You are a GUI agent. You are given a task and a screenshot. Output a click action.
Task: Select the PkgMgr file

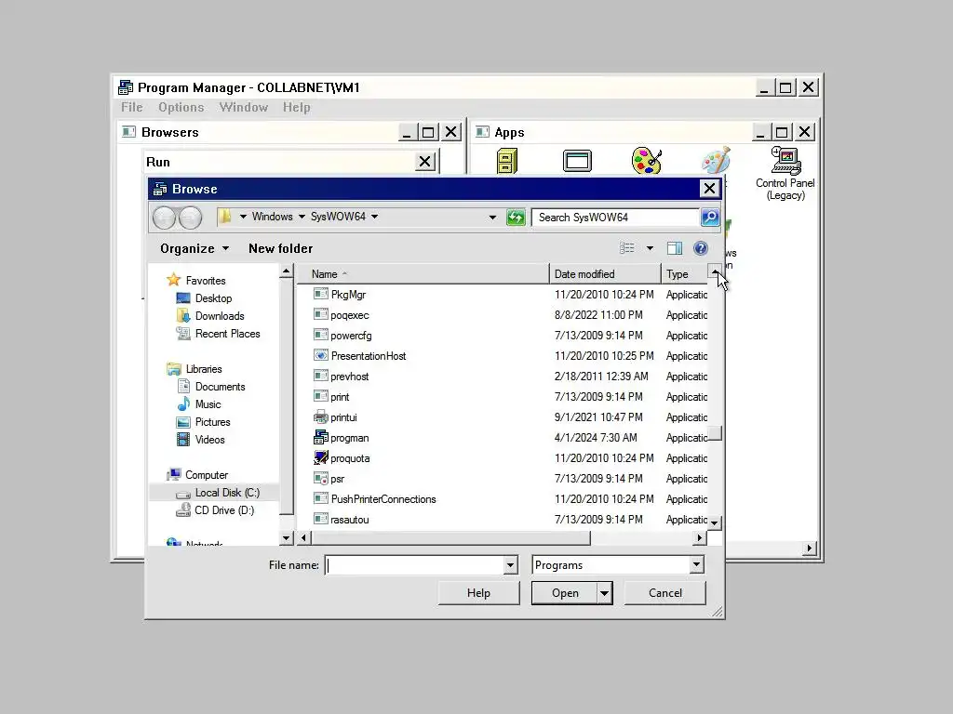(x=340, y=295)
